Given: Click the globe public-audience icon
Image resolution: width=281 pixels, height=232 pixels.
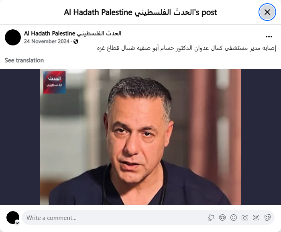Looking at the screenshot, I should click(x=76, y=41).
